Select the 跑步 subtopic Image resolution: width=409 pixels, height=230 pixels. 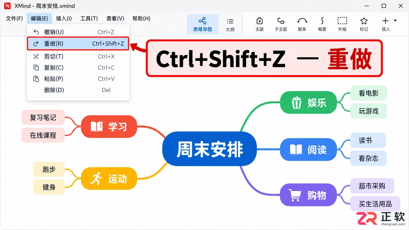[49, 169]
